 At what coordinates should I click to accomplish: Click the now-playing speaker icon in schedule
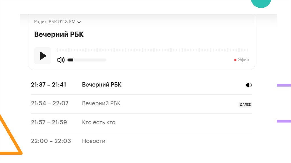249,85
